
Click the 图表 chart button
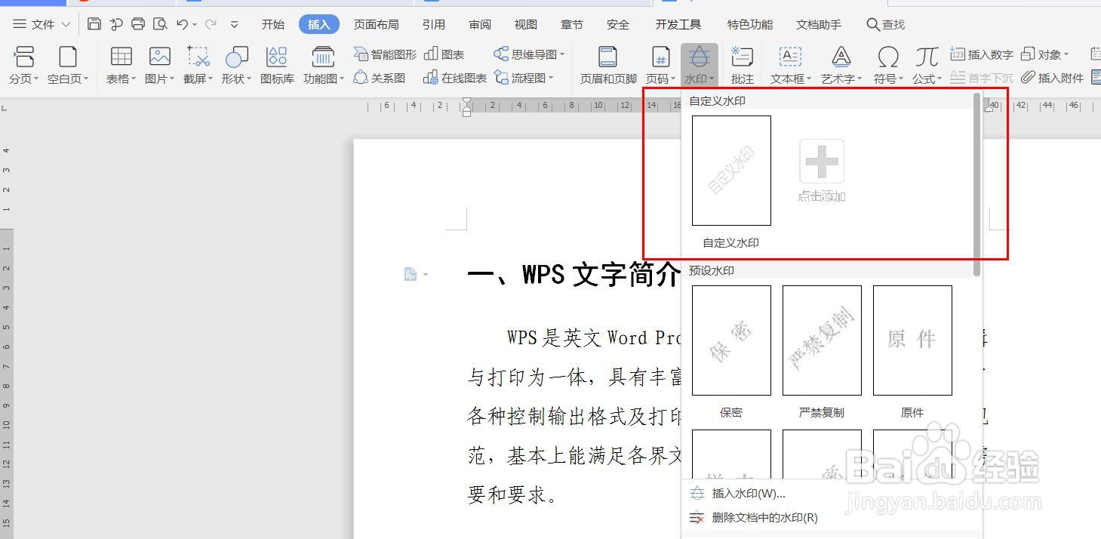[x=444, y=54]
